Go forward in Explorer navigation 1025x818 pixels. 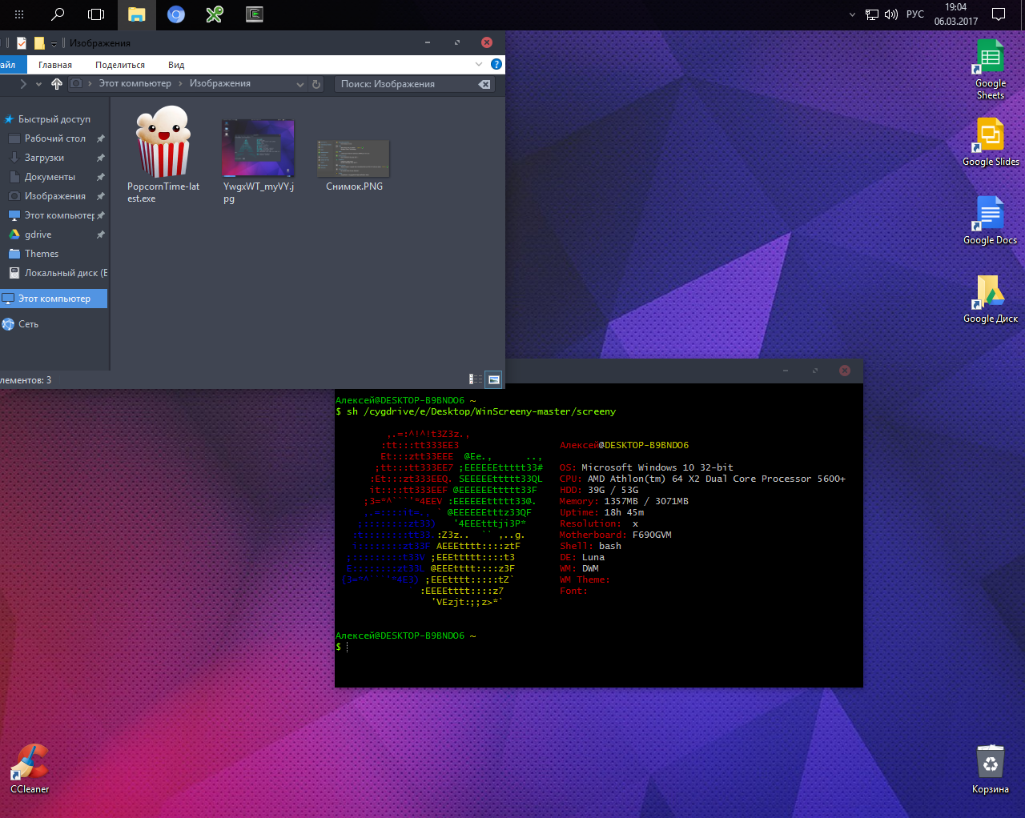click(x=23, y=84)
